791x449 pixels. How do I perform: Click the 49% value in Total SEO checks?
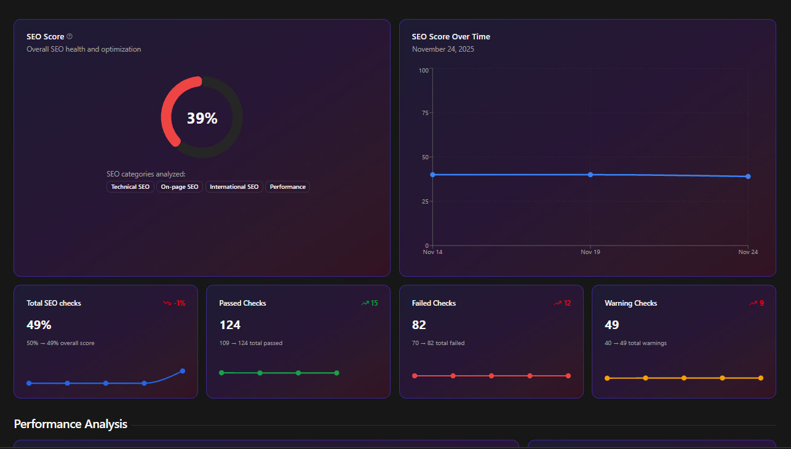coord(39,325)
